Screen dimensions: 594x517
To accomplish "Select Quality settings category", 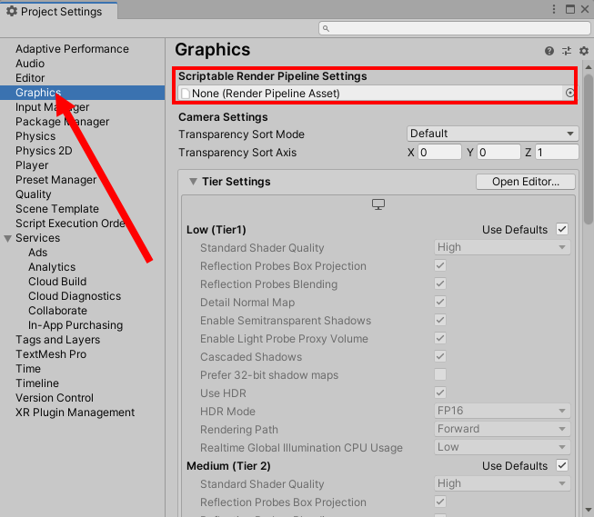I will [34, 194].
